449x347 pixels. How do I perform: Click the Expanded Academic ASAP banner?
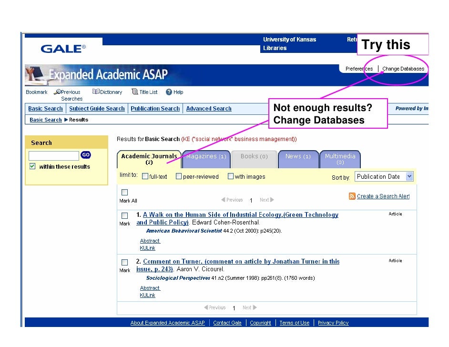pos(108,74)
